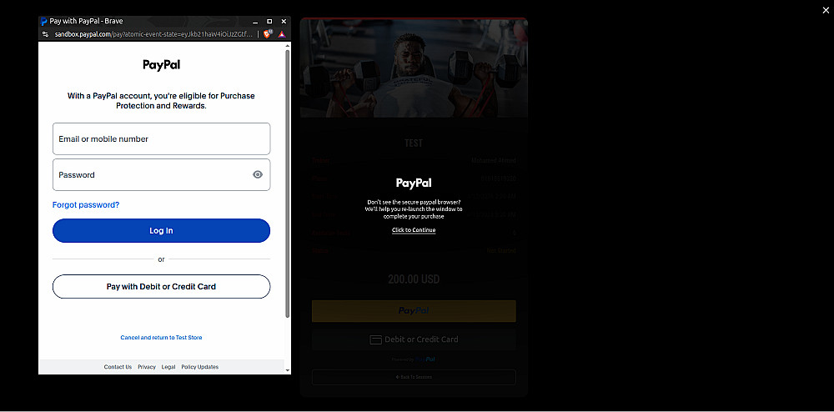834x412 pixels.
Task: Open the Contact Us footer link
Action: click(x=118, y=367)
